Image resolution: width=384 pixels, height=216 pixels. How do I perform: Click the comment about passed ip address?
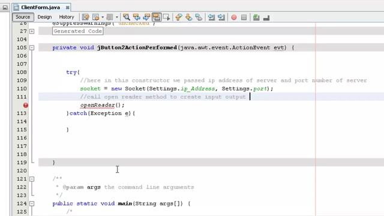(223, 80)
